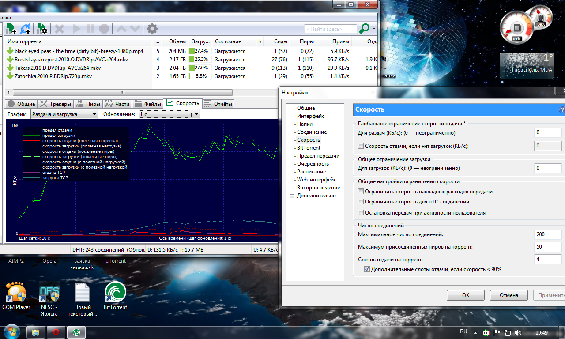Image resolution: width=565 pixels, height=339 pixels.
Task: Switch to the Файлы tab
Action: point(148,104)
